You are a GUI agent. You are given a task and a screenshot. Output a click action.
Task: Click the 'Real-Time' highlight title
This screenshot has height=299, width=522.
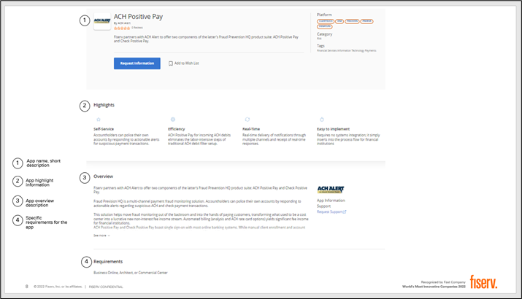point(251,129)
